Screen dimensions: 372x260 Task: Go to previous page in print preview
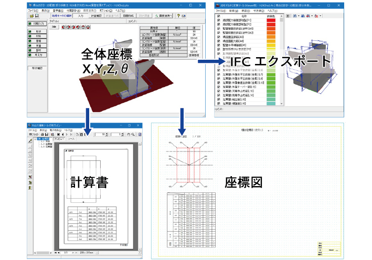coord(62,134)
